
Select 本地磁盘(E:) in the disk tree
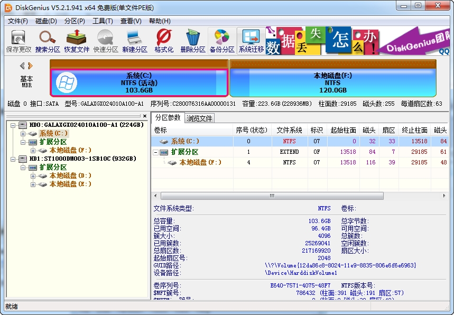click(70, 184)
